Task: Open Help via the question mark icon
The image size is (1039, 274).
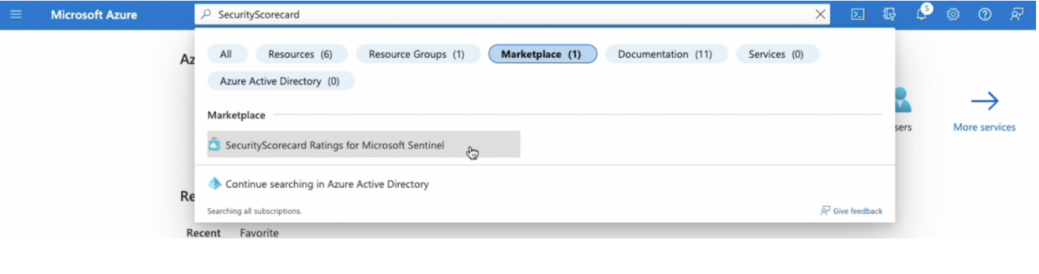Action: 985,14
